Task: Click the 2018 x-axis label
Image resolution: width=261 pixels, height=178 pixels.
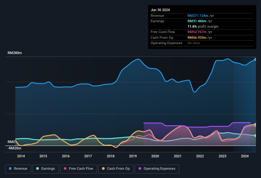Action: (x=111, y=156)
